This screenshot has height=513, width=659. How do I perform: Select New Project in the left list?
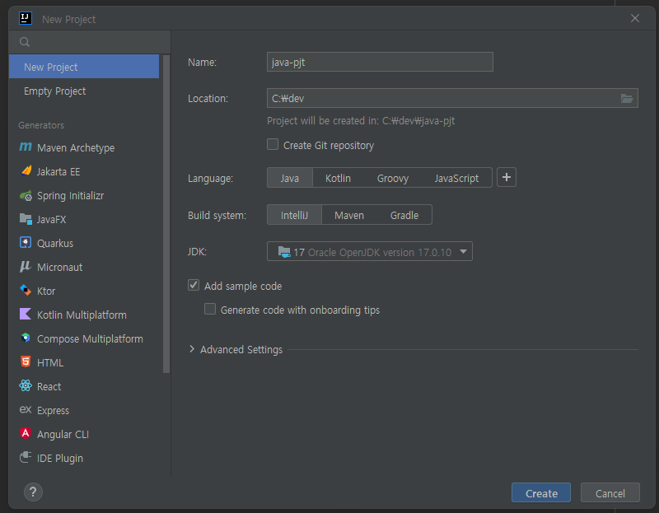[84, 67]
